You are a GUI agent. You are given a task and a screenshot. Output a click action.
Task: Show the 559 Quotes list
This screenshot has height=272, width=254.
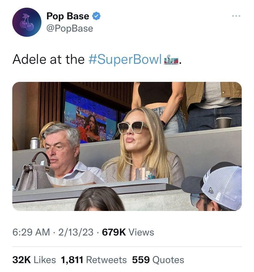click(158, 260)
